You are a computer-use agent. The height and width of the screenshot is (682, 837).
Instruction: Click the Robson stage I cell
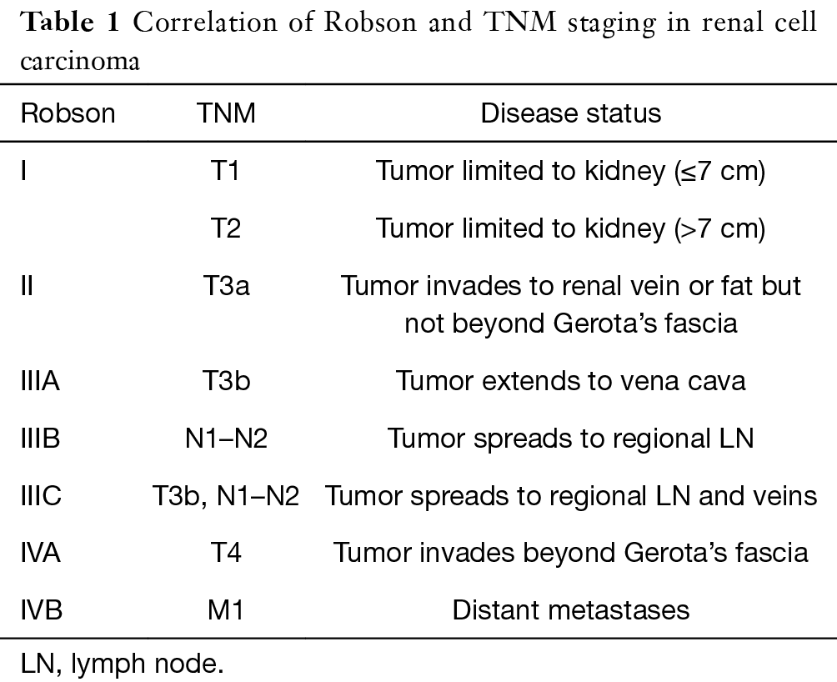click(x=24, y=172)
